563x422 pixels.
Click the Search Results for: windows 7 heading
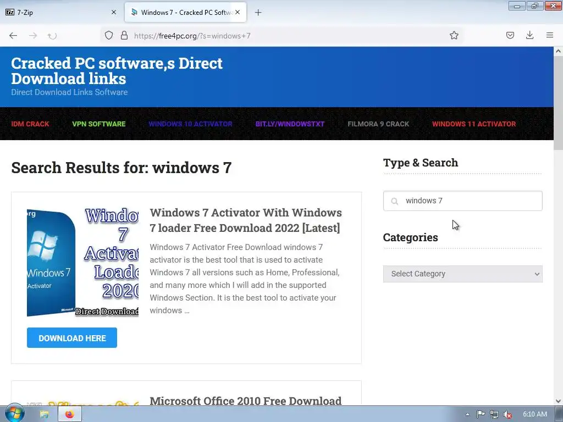click(x=122, y=168)
